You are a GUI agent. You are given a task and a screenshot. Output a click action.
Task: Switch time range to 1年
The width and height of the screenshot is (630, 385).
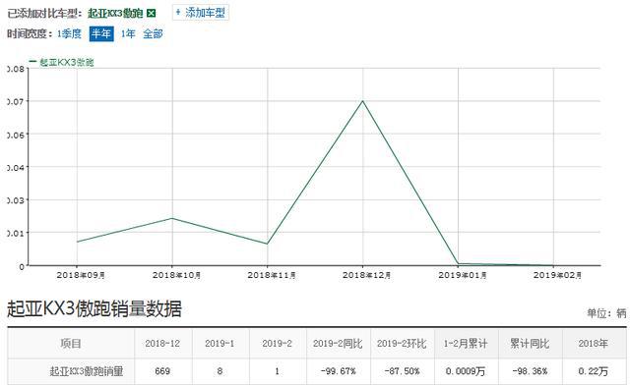128,33
